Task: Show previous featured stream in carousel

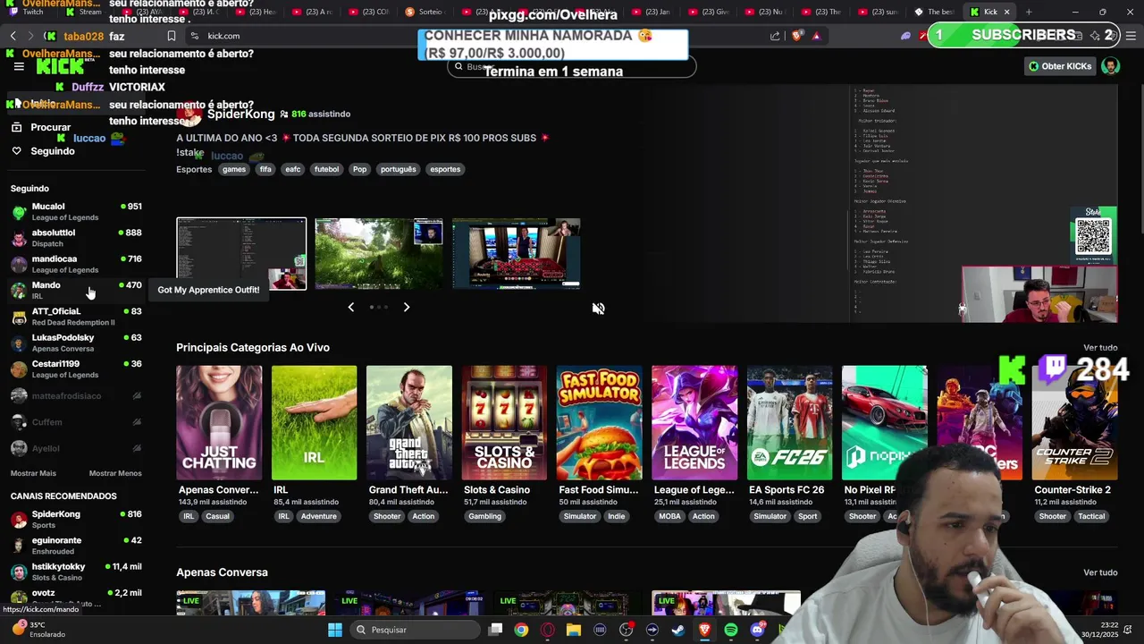Action: click(350, 307)
